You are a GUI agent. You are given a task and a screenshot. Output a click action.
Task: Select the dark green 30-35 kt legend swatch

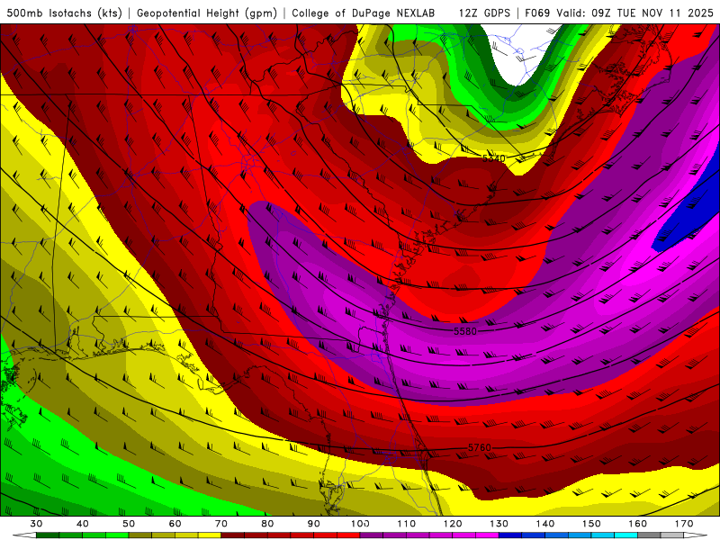pyautogui.click(x=48, y=535)
